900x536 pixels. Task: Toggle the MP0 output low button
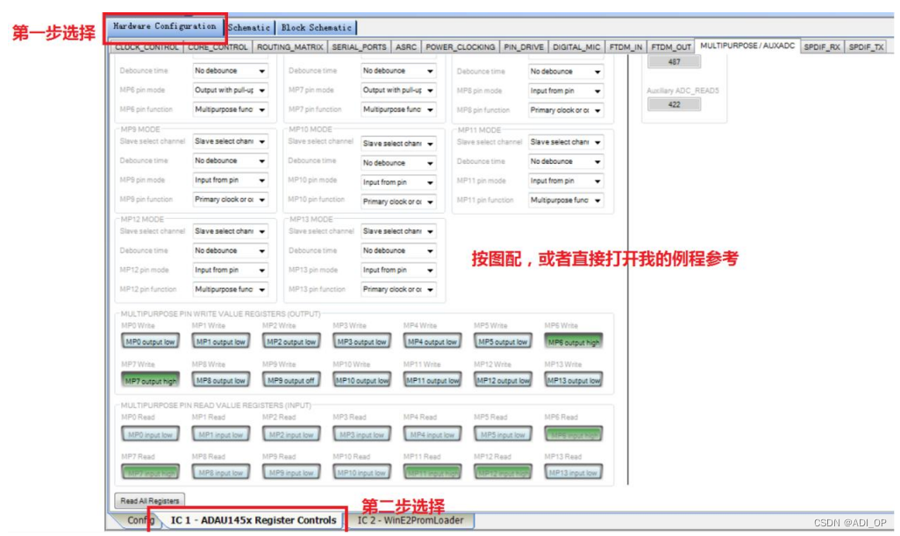tap(150, 342)
